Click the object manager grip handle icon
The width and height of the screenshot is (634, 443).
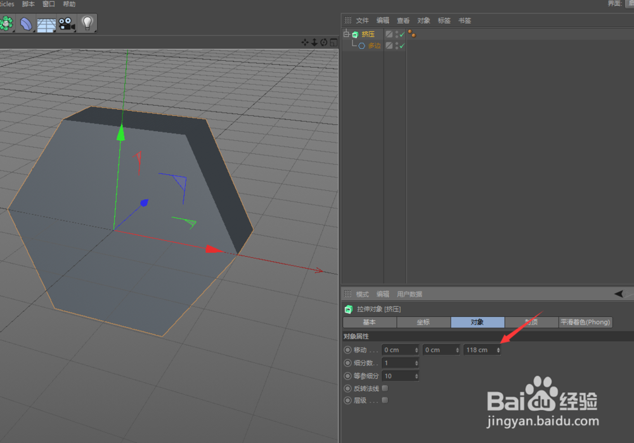(x=347, y=20)
